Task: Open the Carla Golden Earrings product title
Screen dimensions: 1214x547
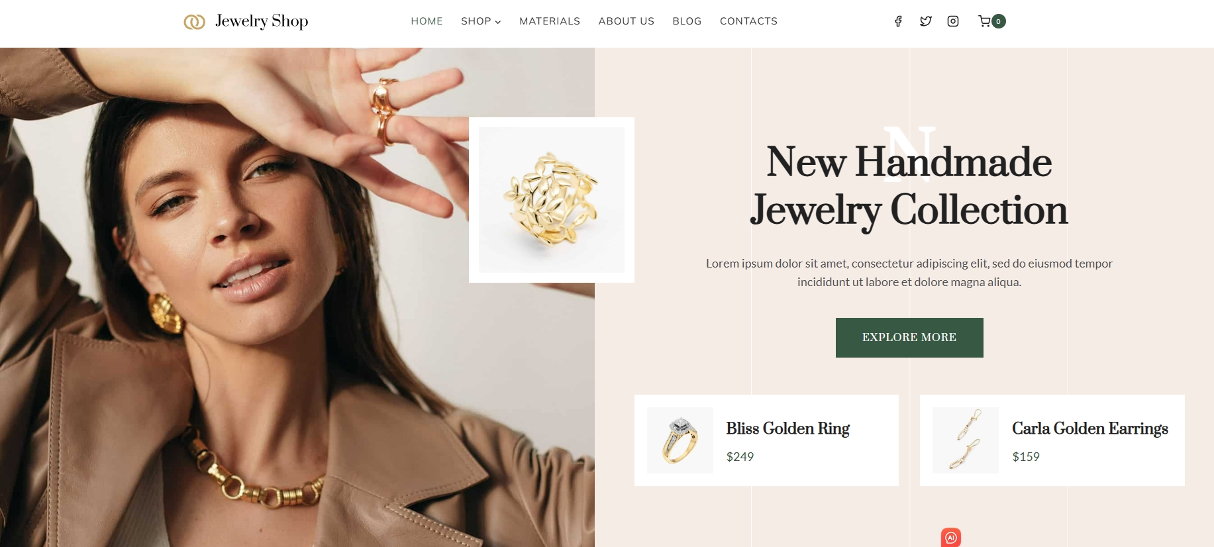Action: [1090, 428]
